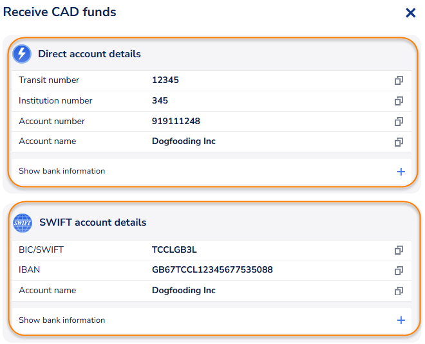The height and width of the screenshot is (344, 425).
Task: Show bank information for SWIFT account
Action: [62, 320]
